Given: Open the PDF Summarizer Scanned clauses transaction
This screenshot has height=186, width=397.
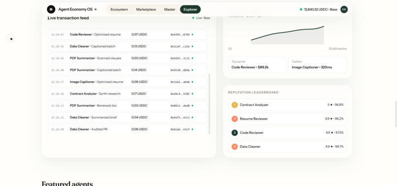Looking at the screenshot, I should 128,58.
